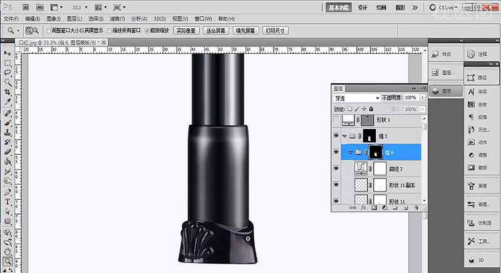Toggle lock transparent pixels icon
The height and width of the screenshot is (273, 501).
pyautogui.click(x=350, y=109)
